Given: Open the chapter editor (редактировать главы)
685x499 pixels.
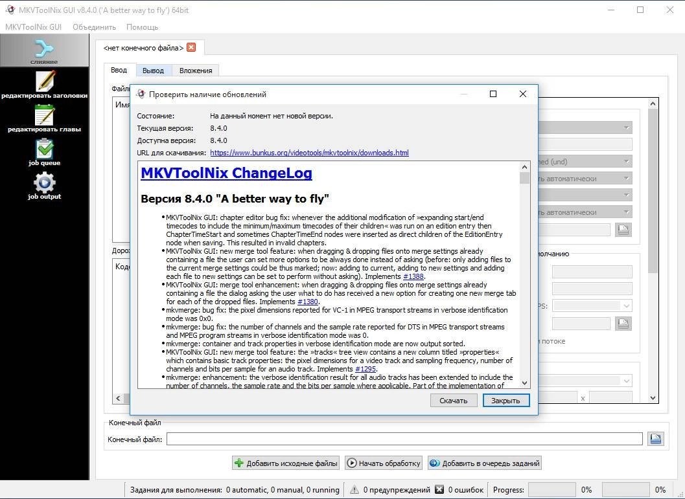Looking at the screenshot, I should [44, 118].
